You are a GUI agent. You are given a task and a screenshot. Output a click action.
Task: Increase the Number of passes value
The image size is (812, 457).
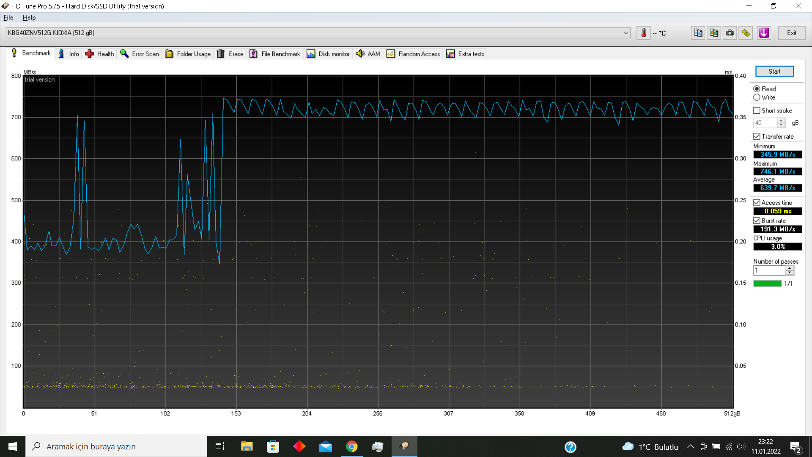pyautogui.click(x=790, y=268)
